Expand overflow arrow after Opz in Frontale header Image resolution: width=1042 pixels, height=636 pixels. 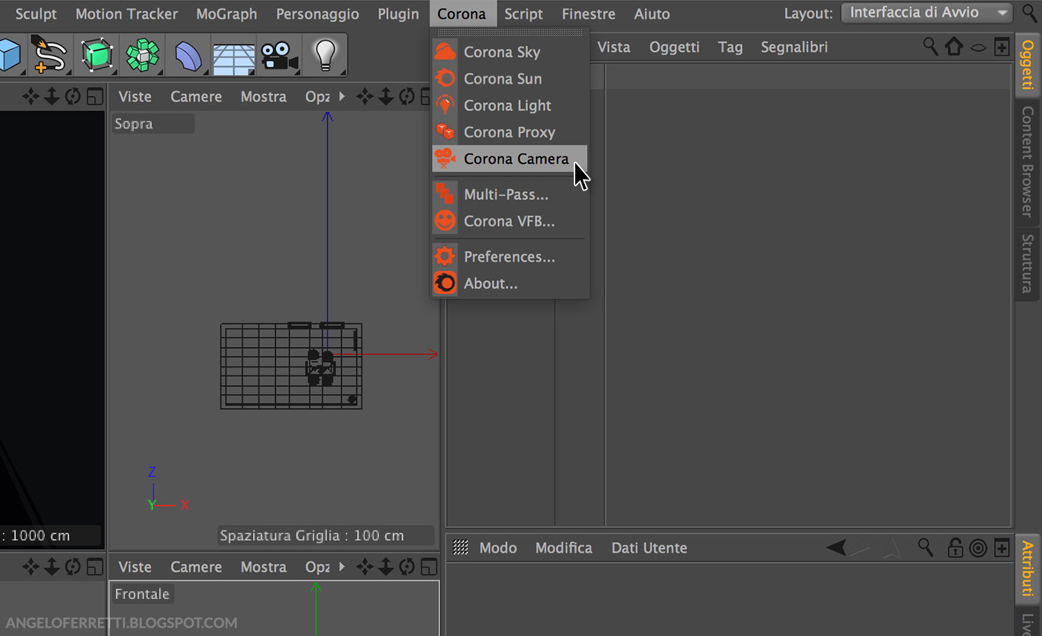tap(342, 567)
